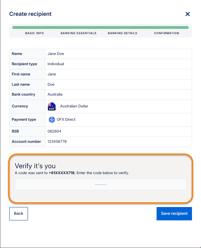Switch to the Banking Details step
Viewport: 201px width, 248px height.
pos(122,33)
